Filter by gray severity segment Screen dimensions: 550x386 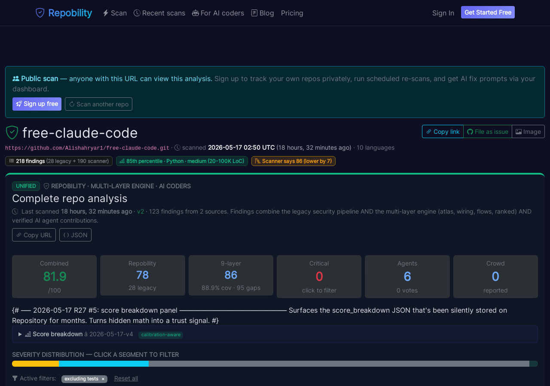point(339,364)
